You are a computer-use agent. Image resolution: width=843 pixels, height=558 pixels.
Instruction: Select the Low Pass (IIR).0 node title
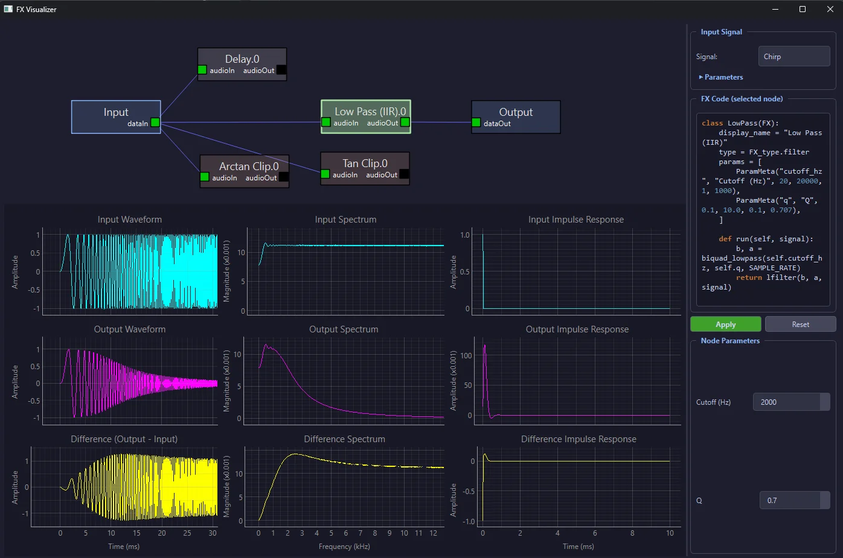point(370,112)
